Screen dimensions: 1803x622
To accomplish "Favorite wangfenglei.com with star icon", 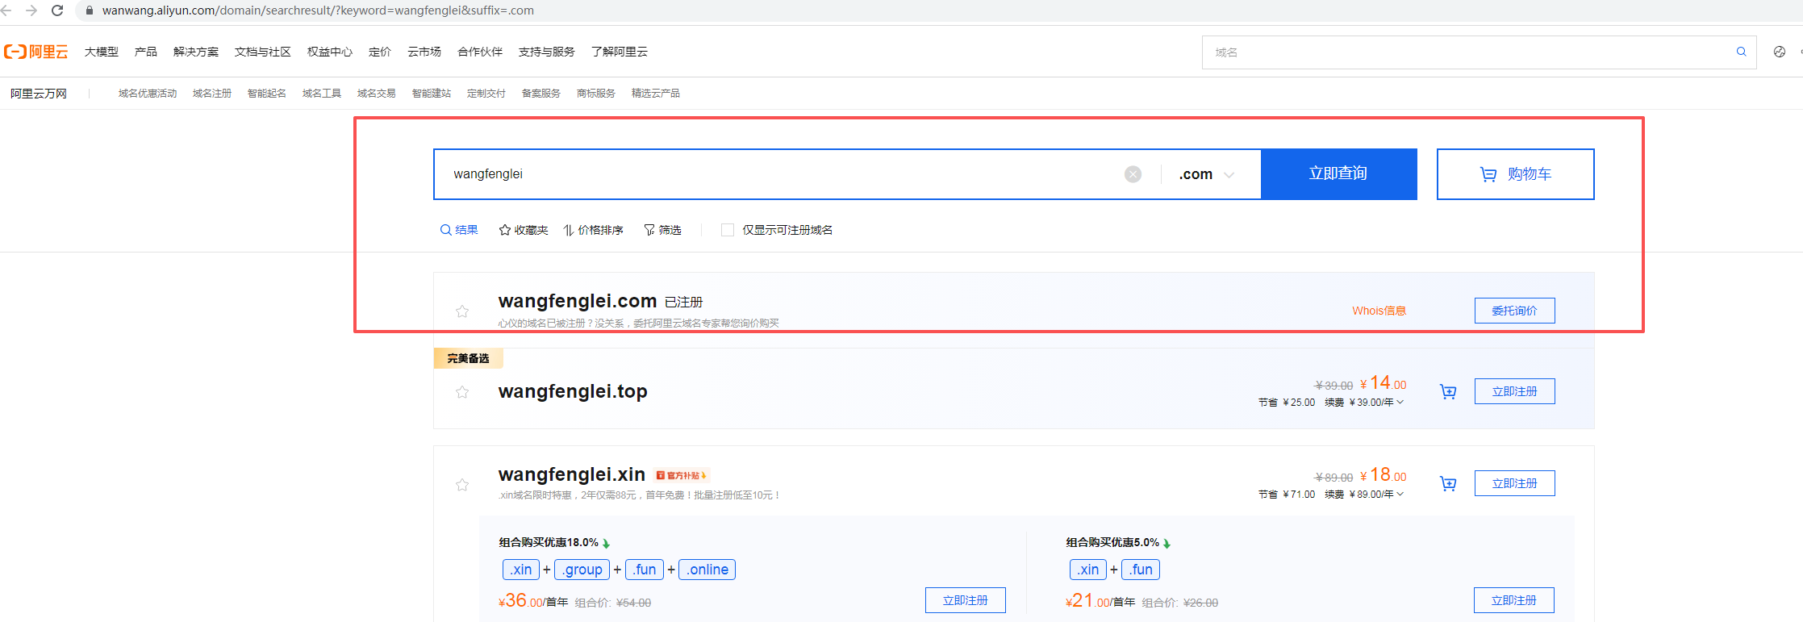I will tap(462, 311).
